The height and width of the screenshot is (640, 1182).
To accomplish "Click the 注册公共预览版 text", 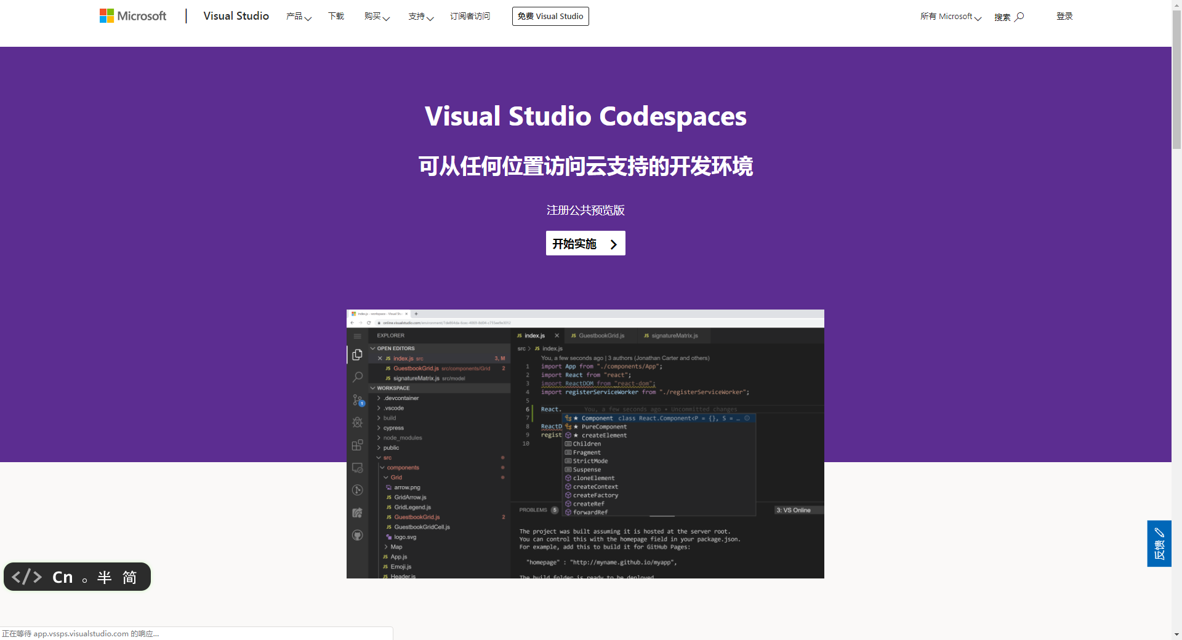I will [x=585, y=210].
